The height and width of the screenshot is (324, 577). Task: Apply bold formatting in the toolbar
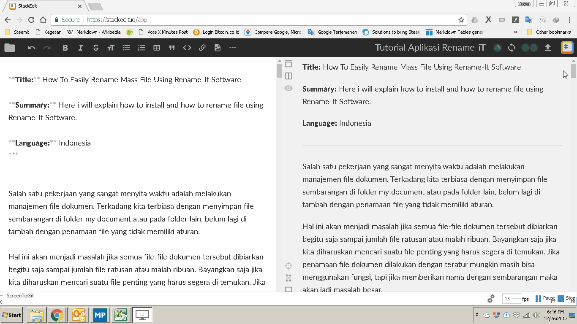(65, 48)
